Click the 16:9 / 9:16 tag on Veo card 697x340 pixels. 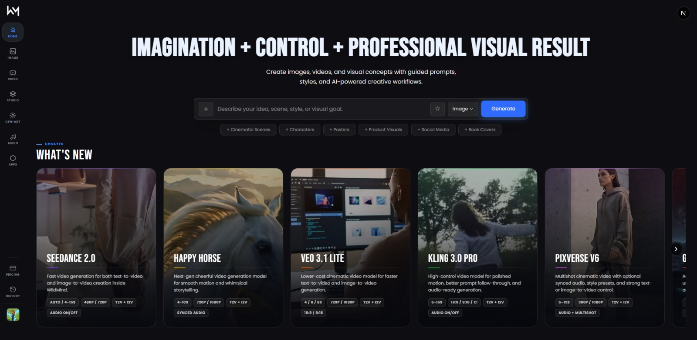coord(314,313)
